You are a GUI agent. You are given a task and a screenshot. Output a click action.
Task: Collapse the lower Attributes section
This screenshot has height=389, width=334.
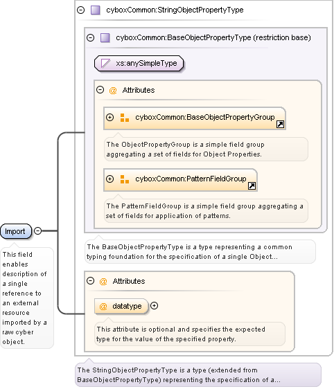90,280
